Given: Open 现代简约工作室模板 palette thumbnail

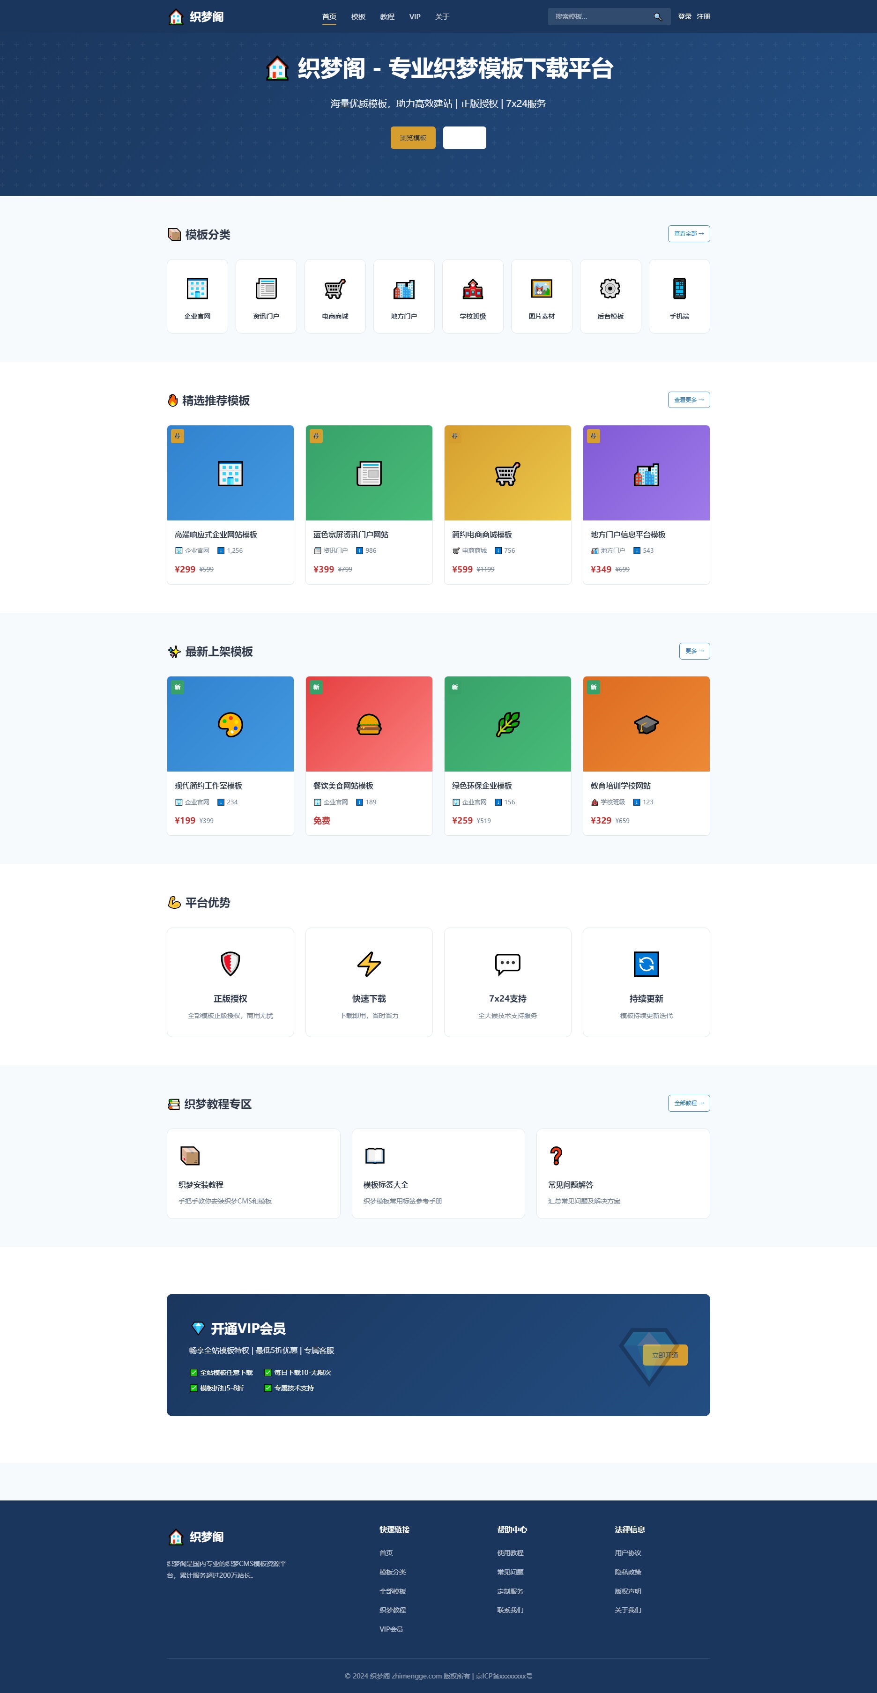Looking at the screenshot, I should [230, 724].
